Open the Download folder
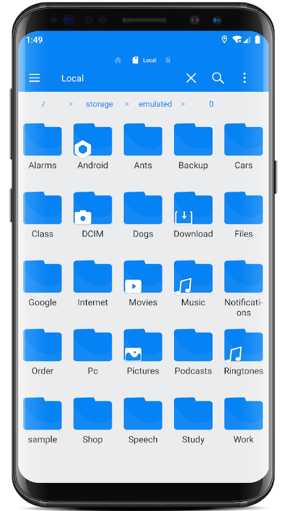 pos(193,215)
